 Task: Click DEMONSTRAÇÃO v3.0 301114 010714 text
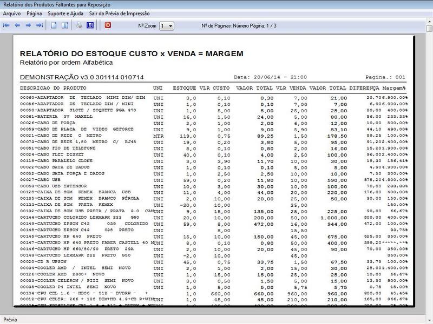(x=82, y=77)
